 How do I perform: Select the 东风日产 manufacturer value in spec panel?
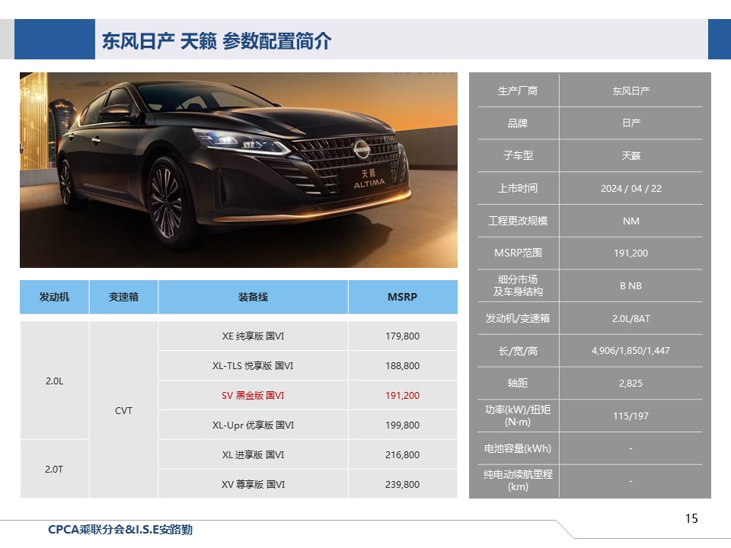(630, 91)
